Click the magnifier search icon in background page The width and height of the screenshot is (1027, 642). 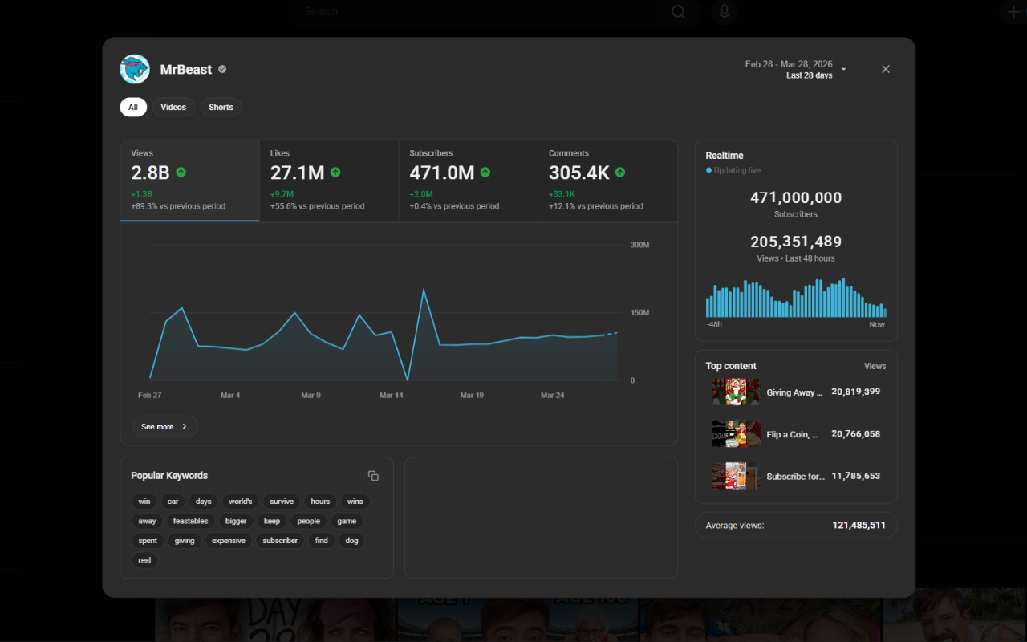point(679,12)
